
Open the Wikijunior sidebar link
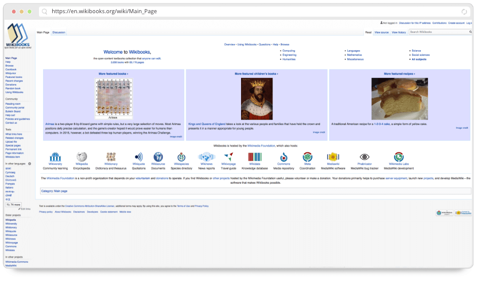pos(11,73)
